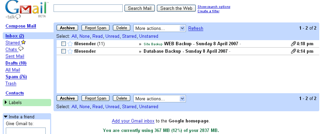The height and width of the screenshot is (134, 322).
Task: Select Read in the top Select row
Action: 98,36
